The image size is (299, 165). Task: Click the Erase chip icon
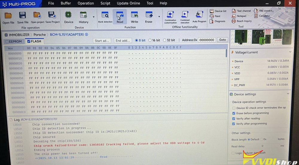[x=149, y=16]
